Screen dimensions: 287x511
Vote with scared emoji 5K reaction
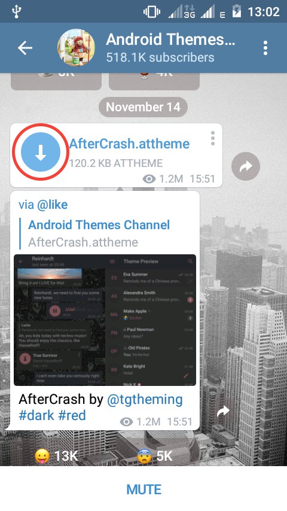[154, 456]
